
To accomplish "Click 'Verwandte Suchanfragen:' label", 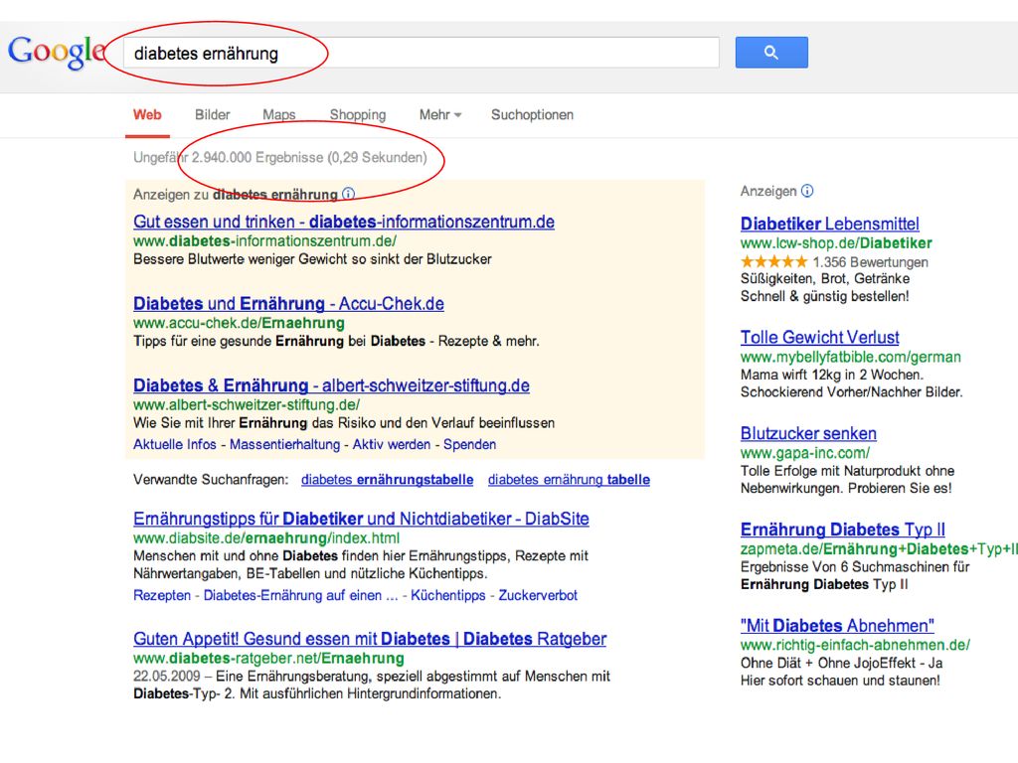I will 211,480.
